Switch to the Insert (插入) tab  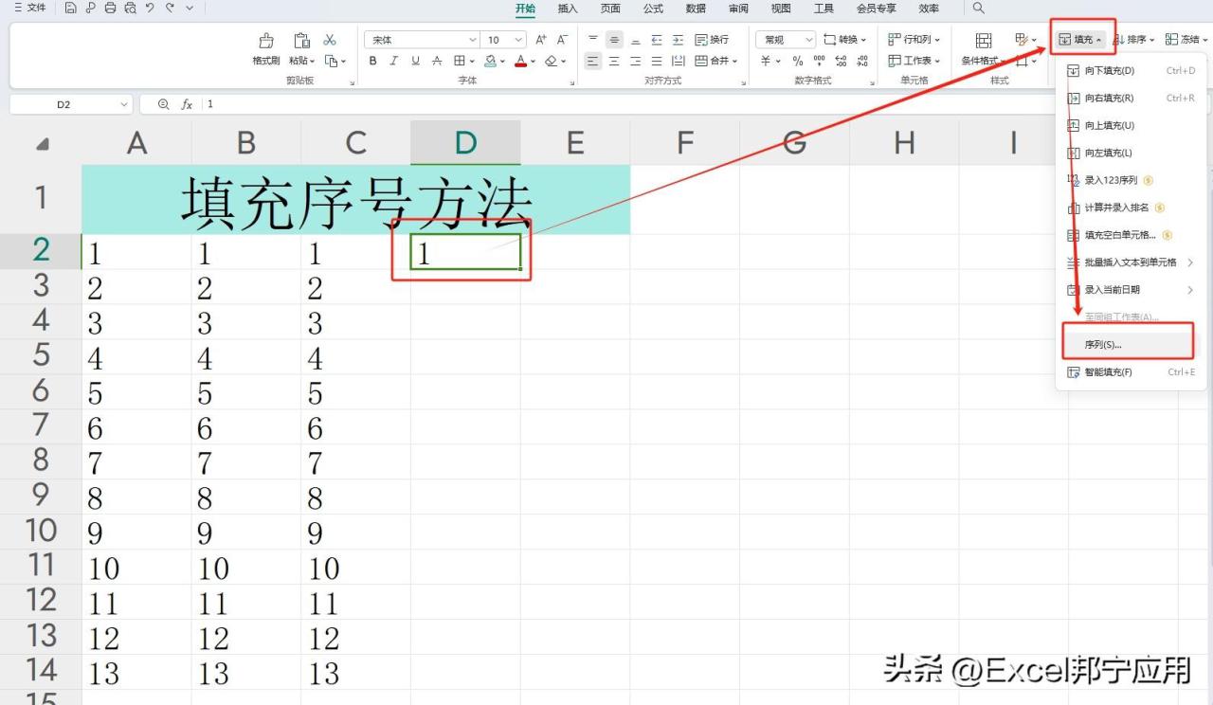568,9
